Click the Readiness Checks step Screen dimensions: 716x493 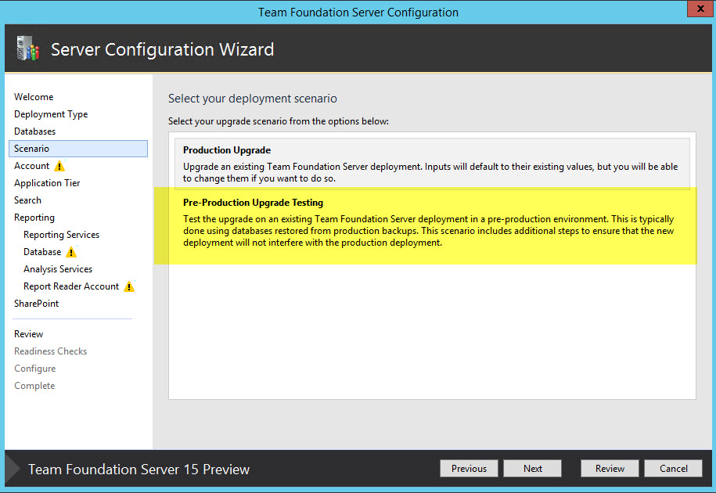coord(50,351)
